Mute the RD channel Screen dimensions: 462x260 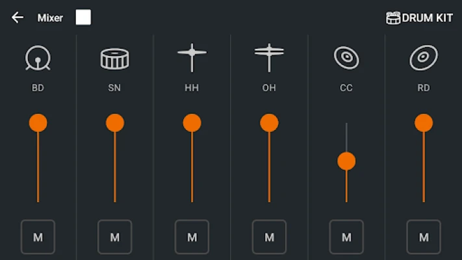(x=424, y=237)
